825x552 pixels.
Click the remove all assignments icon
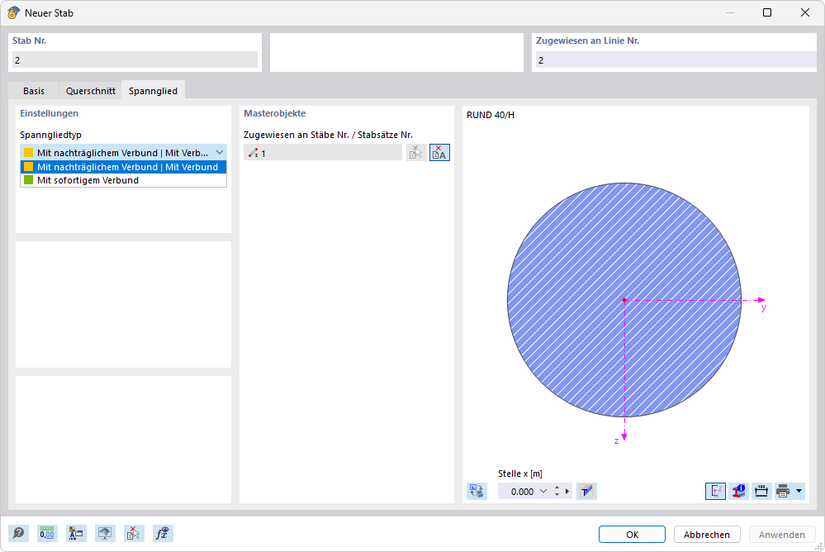(439, 153)
